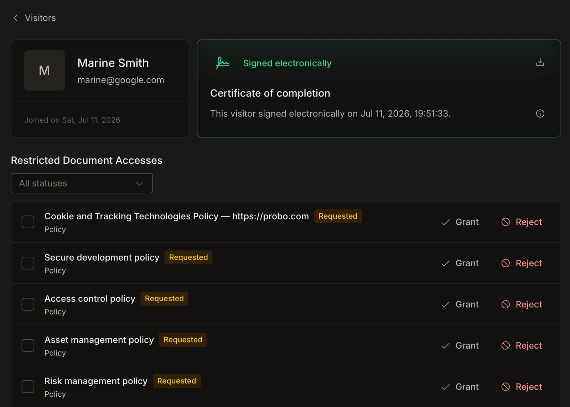
Task: Click the Joined on Sat, Jul 11, 2026 text
Action: 72,120
